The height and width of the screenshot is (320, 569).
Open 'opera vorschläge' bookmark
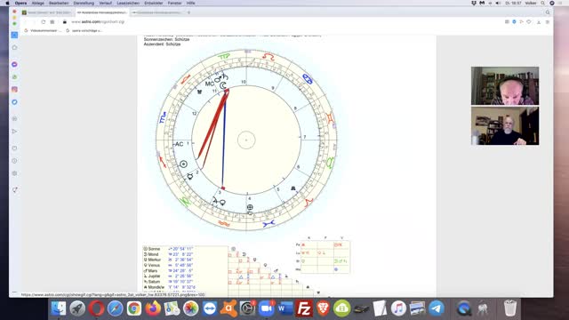pos(84,30)
